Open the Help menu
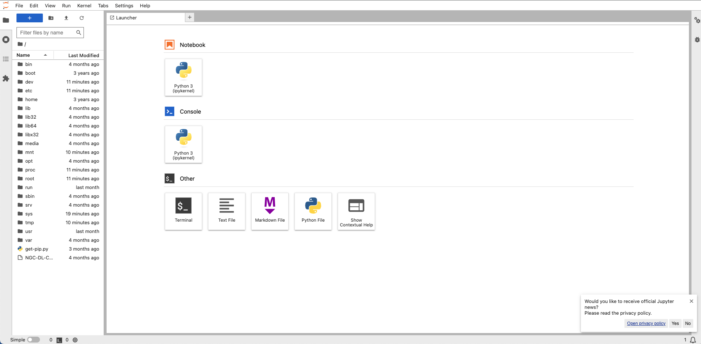This screenshot has height=344, width=701. [145, 5]
